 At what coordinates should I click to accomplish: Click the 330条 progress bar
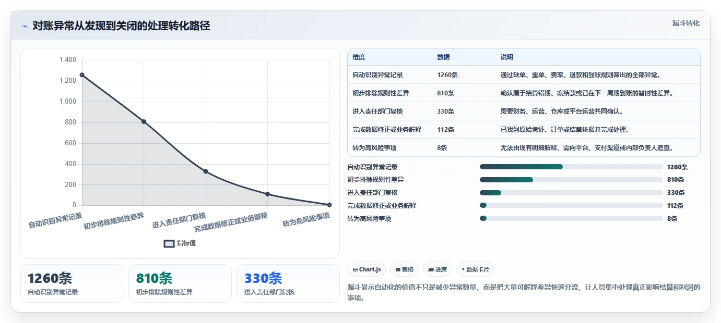(571, 193)
